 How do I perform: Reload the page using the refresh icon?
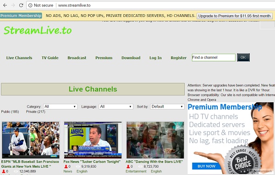21,5
